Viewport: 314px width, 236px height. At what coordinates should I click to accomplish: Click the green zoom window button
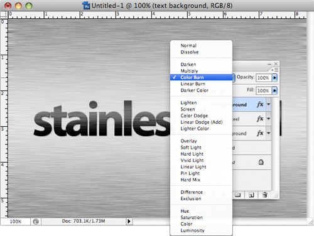click(29, 6)
